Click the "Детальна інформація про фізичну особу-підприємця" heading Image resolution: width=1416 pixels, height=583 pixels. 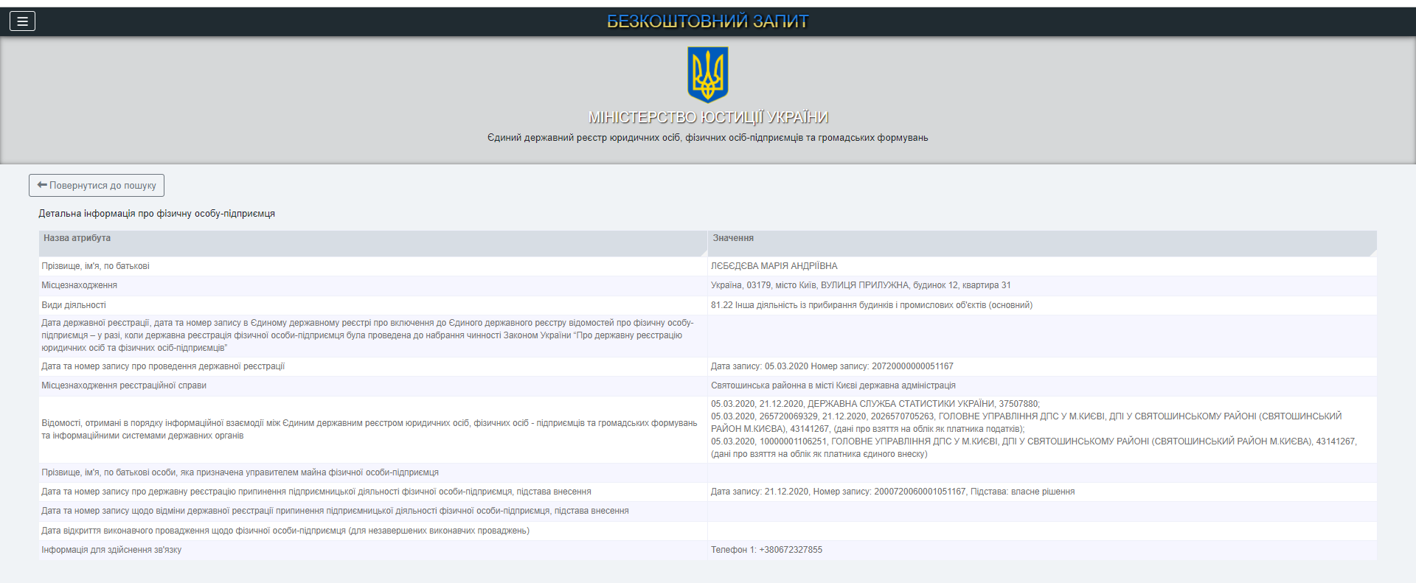pyautogui.click(x=156, y=214)
